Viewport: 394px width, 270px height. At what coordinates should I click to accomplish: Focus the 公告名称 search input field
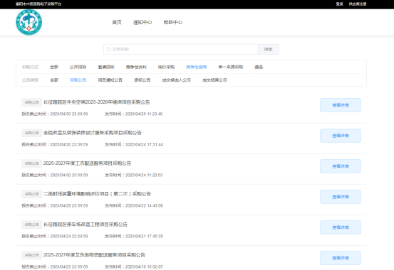pyautogui.click(x=181, y=49)
